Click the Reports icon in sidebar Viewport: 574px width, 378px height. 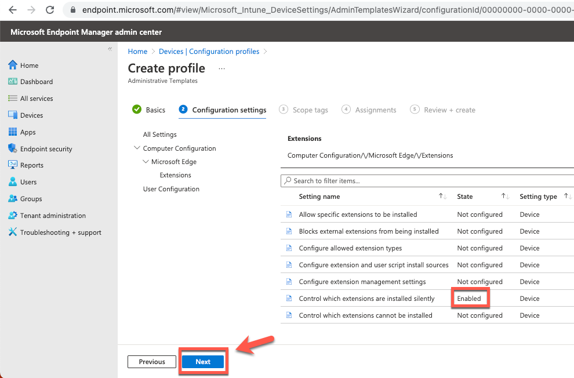click(x=12, y=165)
